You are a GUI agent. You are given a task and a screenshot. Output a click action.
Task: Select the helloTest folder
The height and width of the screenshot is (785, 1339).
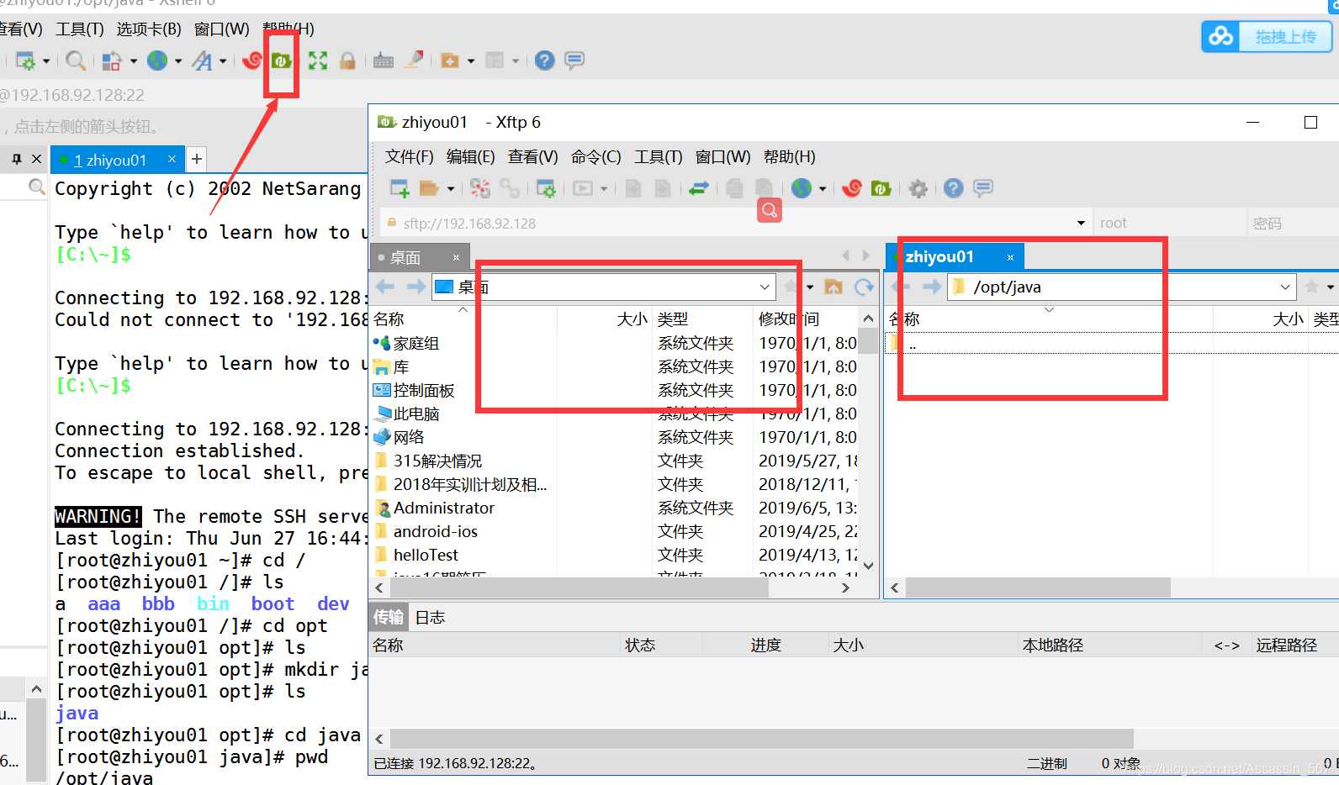(426, 556)
